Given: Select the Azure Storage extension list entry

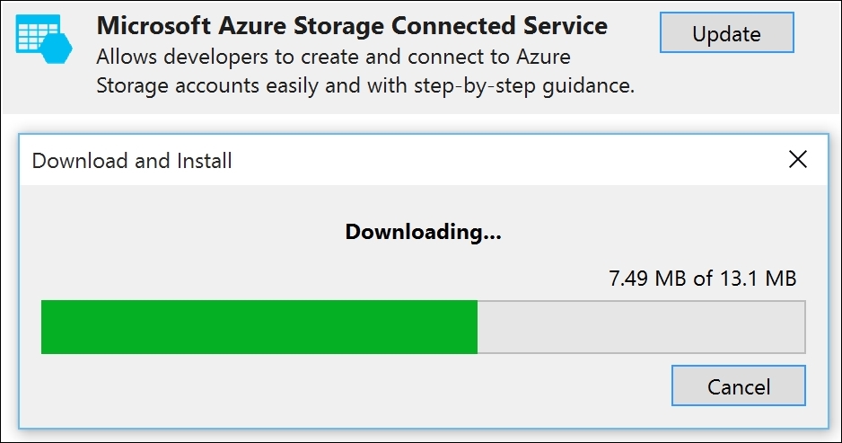Looking at the screenshot, I should pos(421,57).
